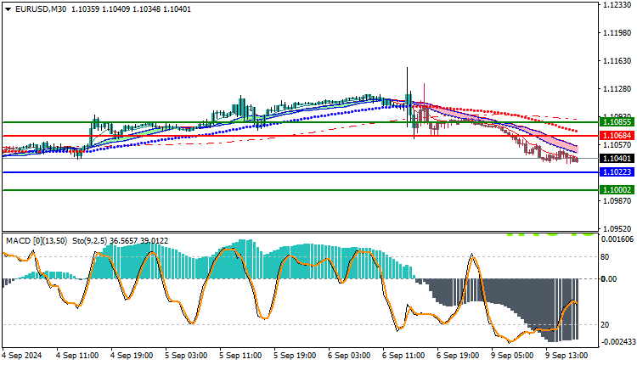Click the 1.12330 price scale value
This screenshot has height=365, width=637.
617,5
